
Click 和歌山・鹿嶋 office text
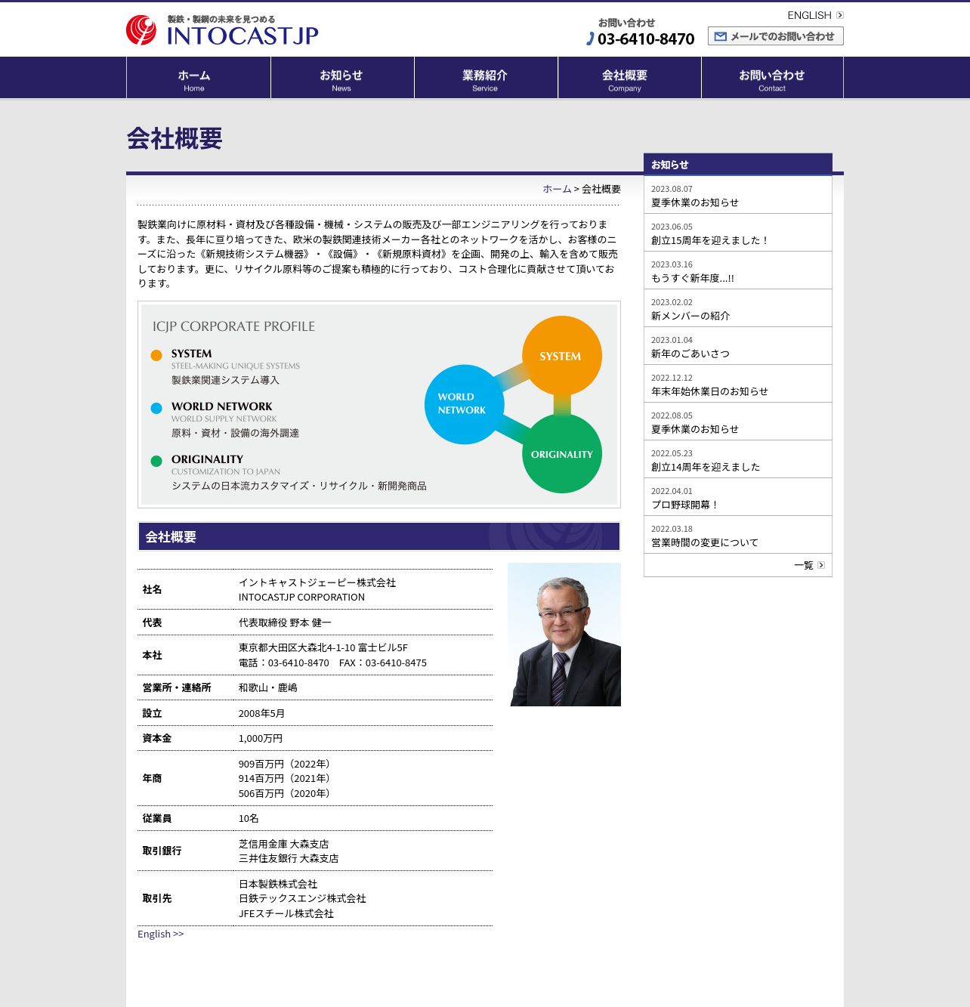(x=267, y=687)
